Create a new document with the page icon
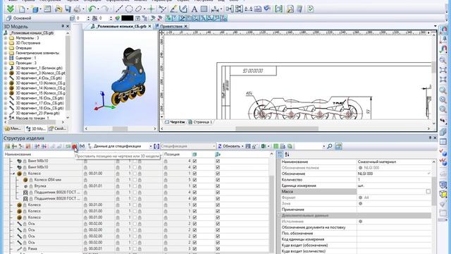451x254 pixels. (22, 9)
